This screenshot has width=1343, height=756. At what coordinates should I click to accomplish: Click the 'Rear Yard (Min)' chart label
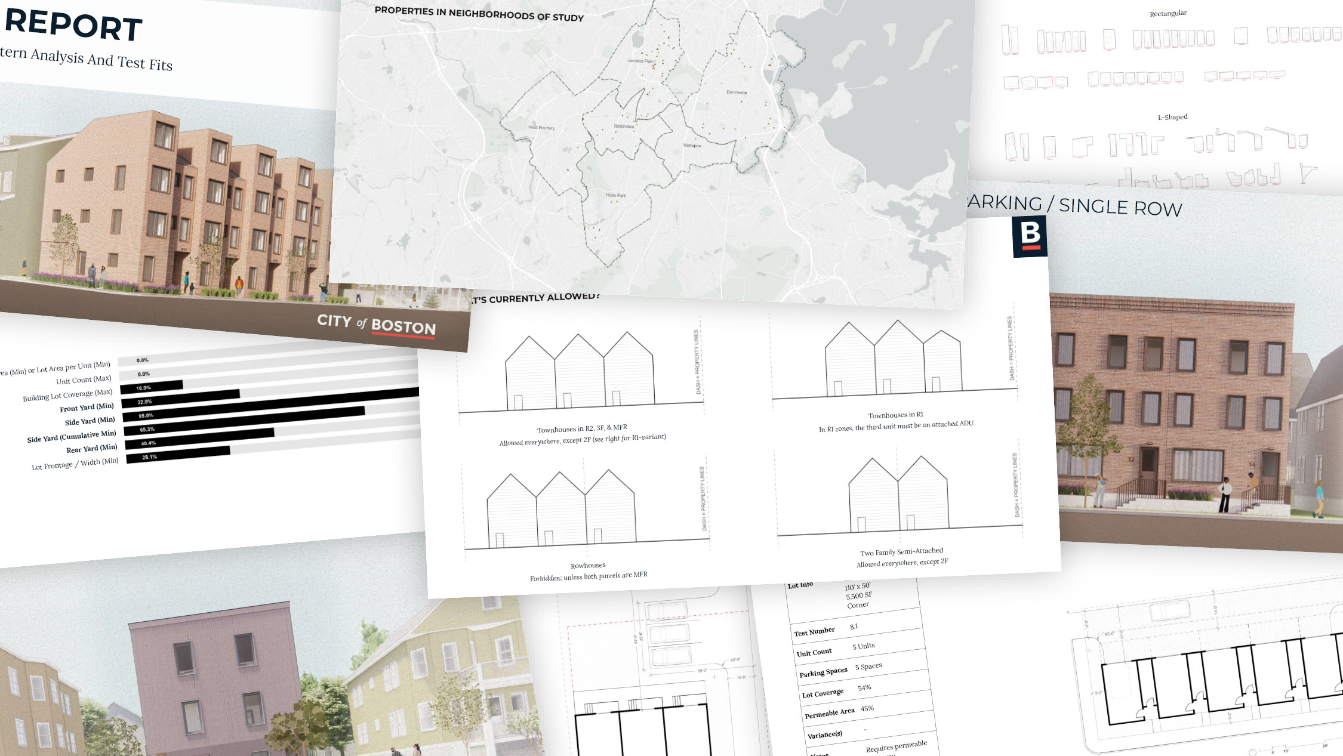(x=92, y=448)
